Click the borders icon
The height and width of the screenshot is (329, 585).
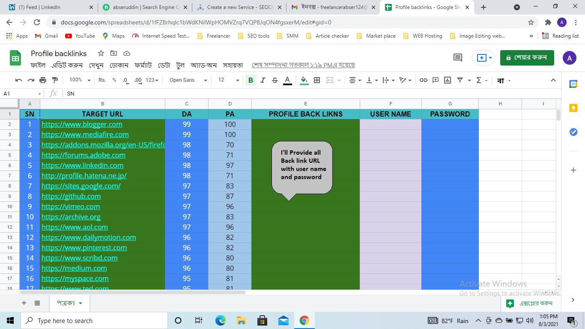[317, 80]
